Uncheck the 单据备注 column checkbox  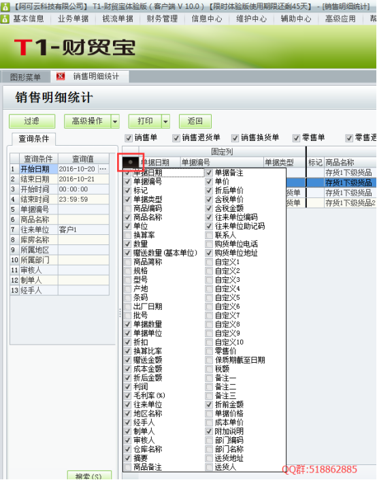click(x=209, y=173)
